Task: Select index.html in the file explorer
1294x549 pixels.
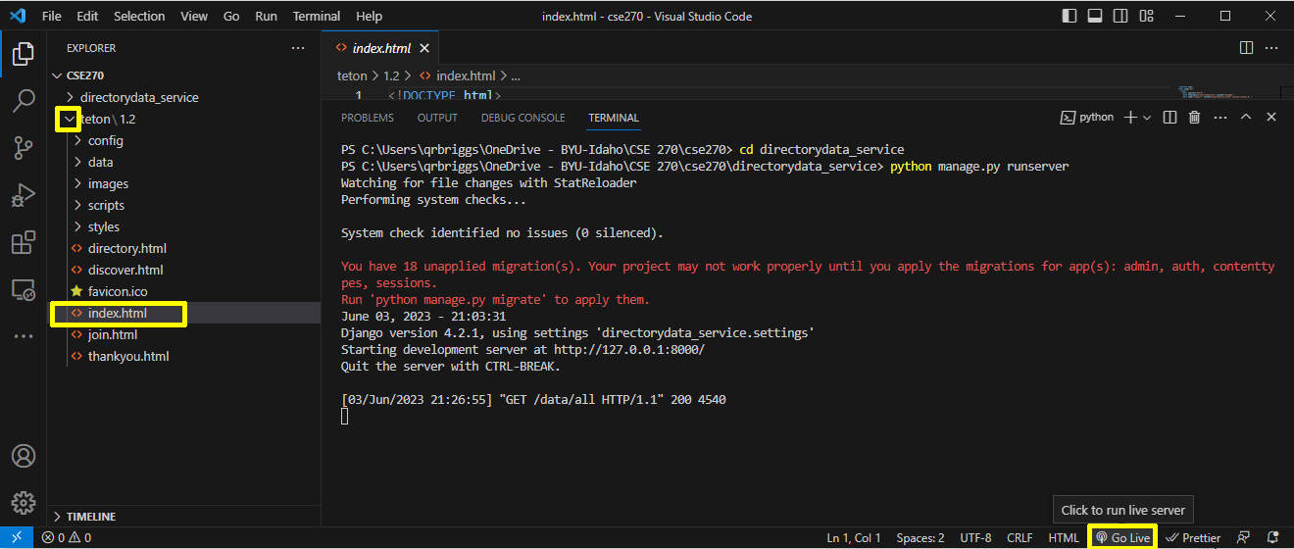Action: click(117, 313)
